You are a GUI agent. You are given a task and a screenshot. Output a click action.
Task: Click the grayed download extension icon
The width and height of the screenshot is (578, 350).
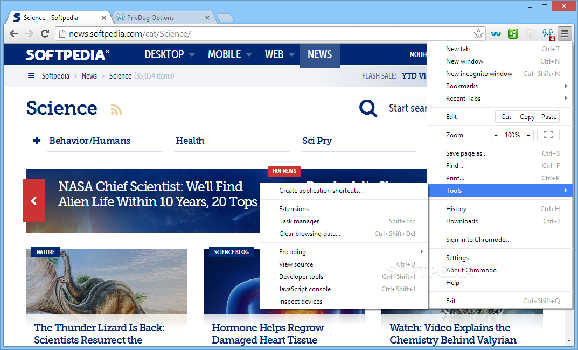tap(530, 34)
